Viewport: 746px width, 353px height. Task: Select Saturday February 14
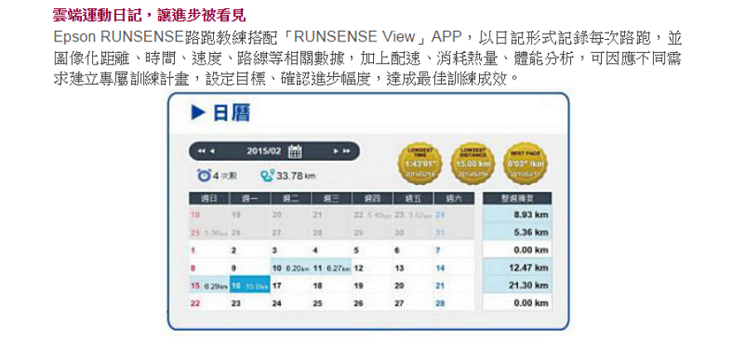coord(454,268)
